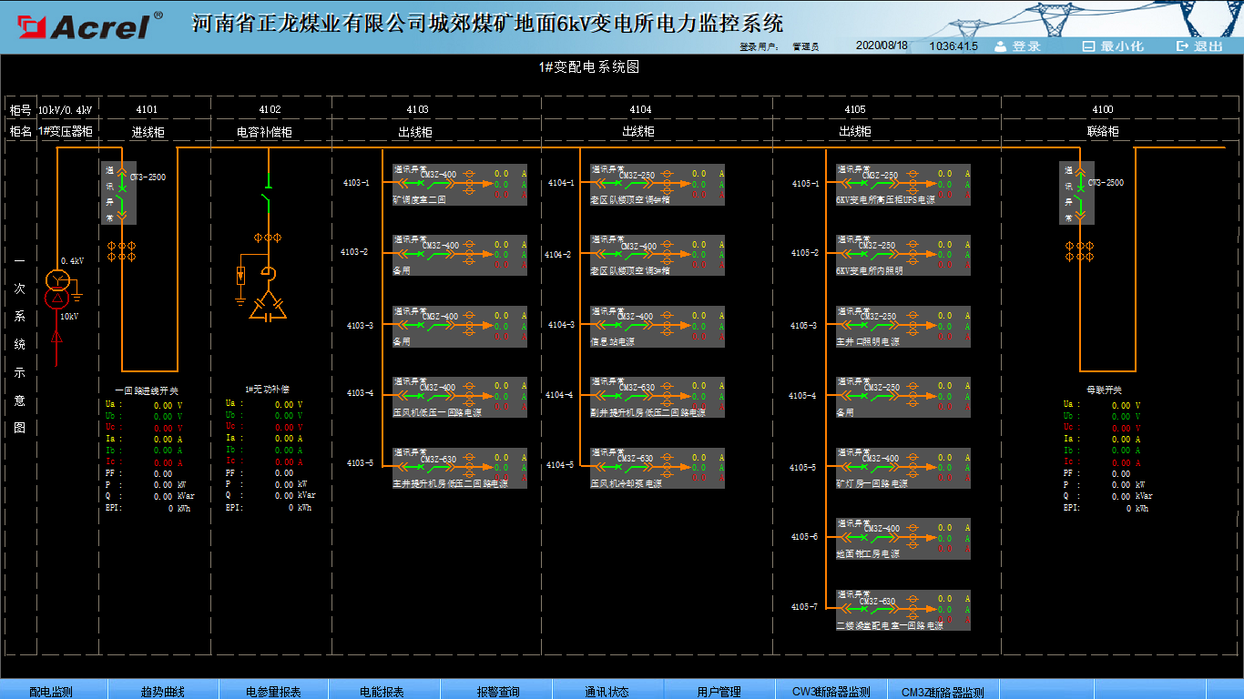Open the 通讯状态 tab
1244x699 pixels.
pos(607,691)
